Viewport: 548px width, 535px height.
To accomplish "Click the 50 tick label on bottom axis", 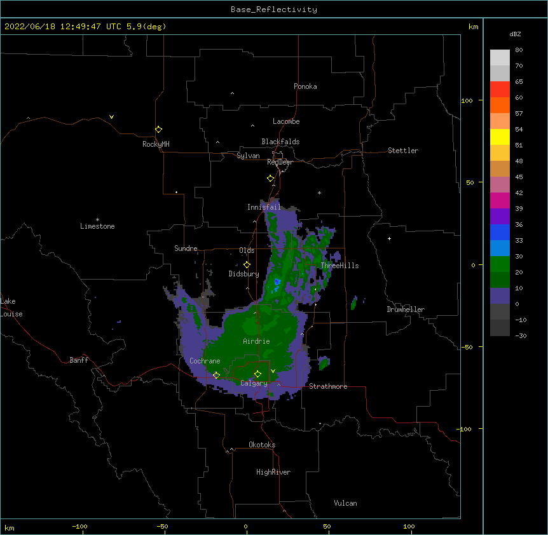I will tap(327, 526).
